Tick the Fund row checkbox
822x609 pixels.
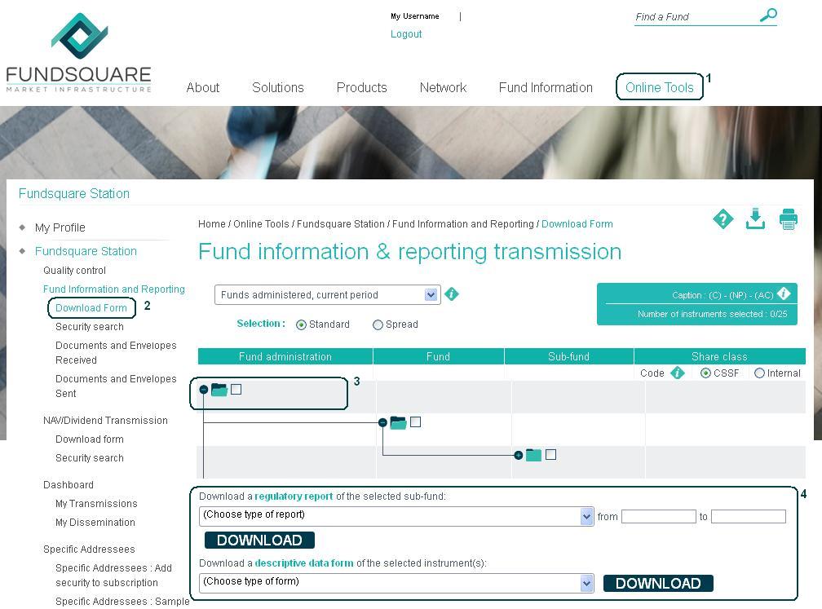(x=415, y=421)
